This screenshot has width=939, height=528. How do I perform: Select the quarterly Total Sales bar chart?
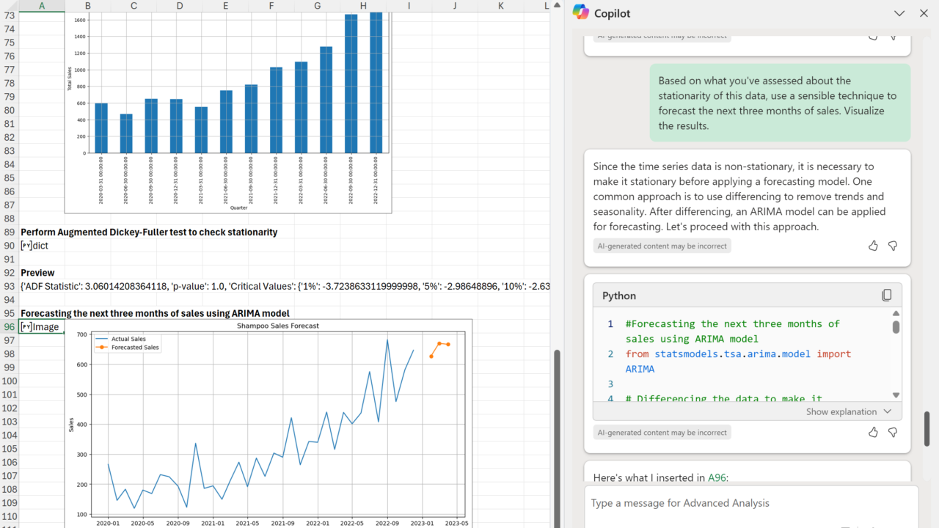[x=228, y=110]
